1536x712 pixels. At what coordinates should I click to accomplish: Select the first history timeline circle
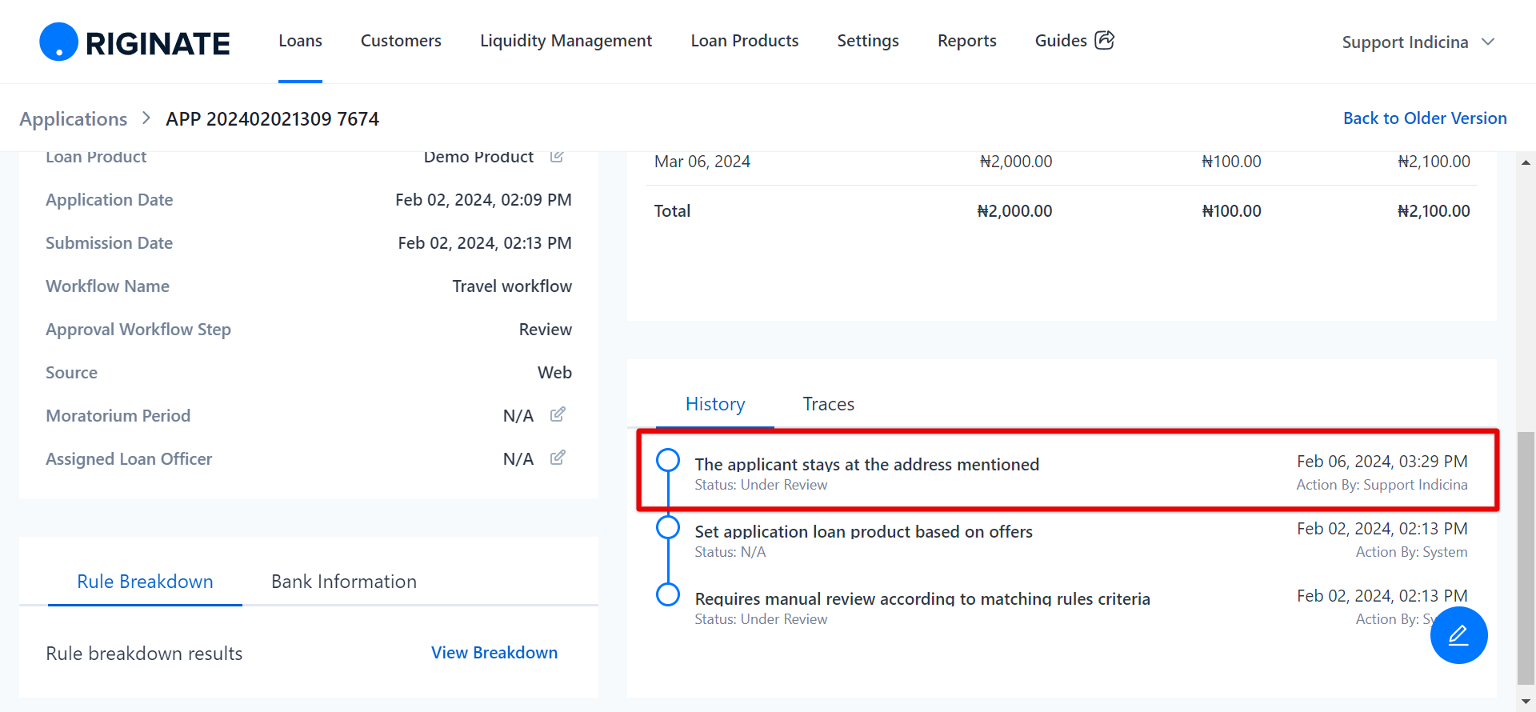click(x=668, y=461)
